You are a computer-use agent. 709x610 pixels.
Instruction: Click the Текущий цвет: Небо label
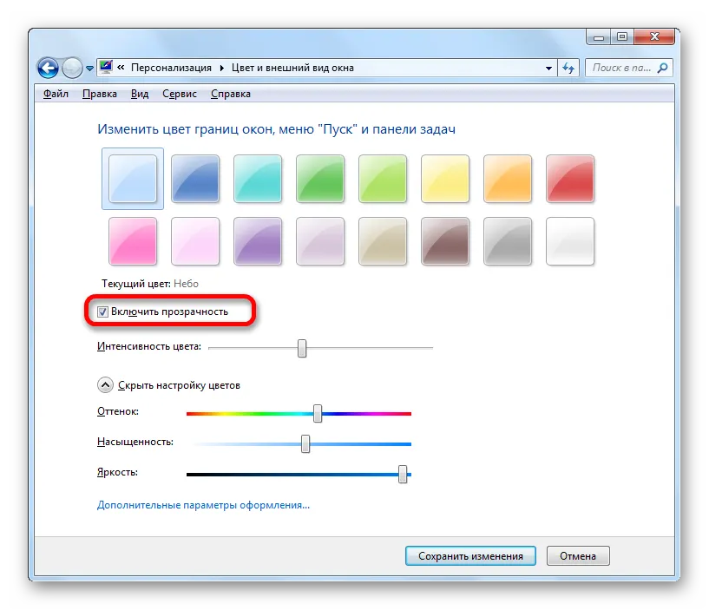coord(150,284)
